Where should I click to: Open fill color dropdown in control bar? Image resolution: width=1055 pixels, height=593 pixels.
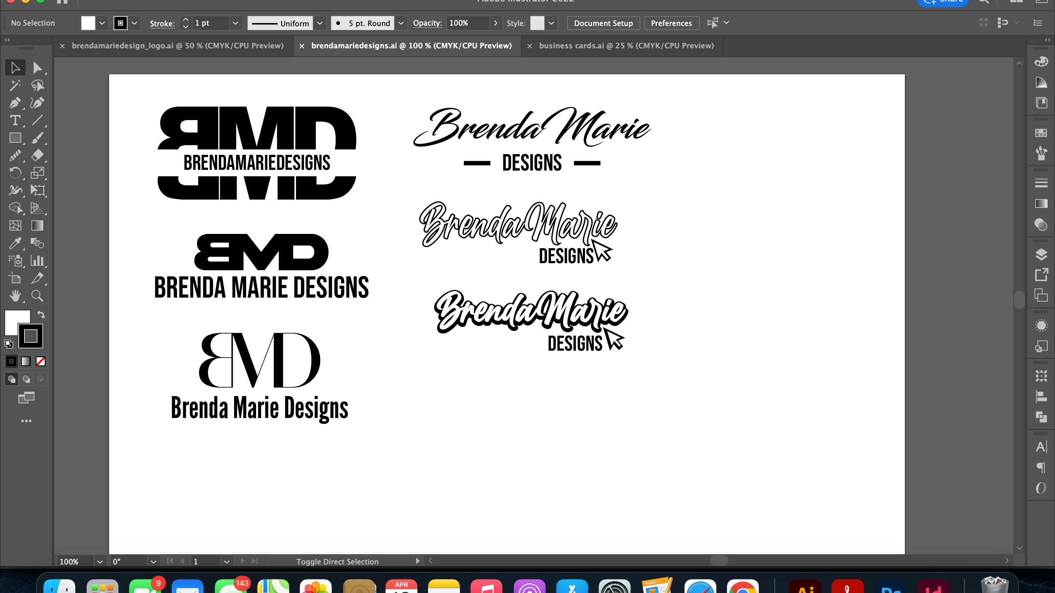[102, 23]
